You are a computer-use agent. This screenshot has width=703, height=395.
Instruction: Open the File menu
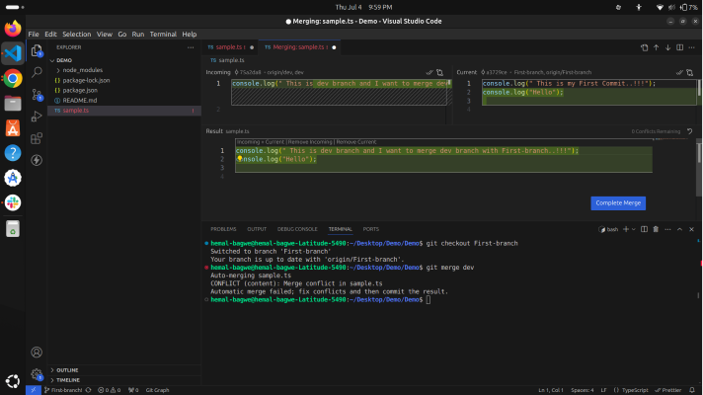[34, 35]
